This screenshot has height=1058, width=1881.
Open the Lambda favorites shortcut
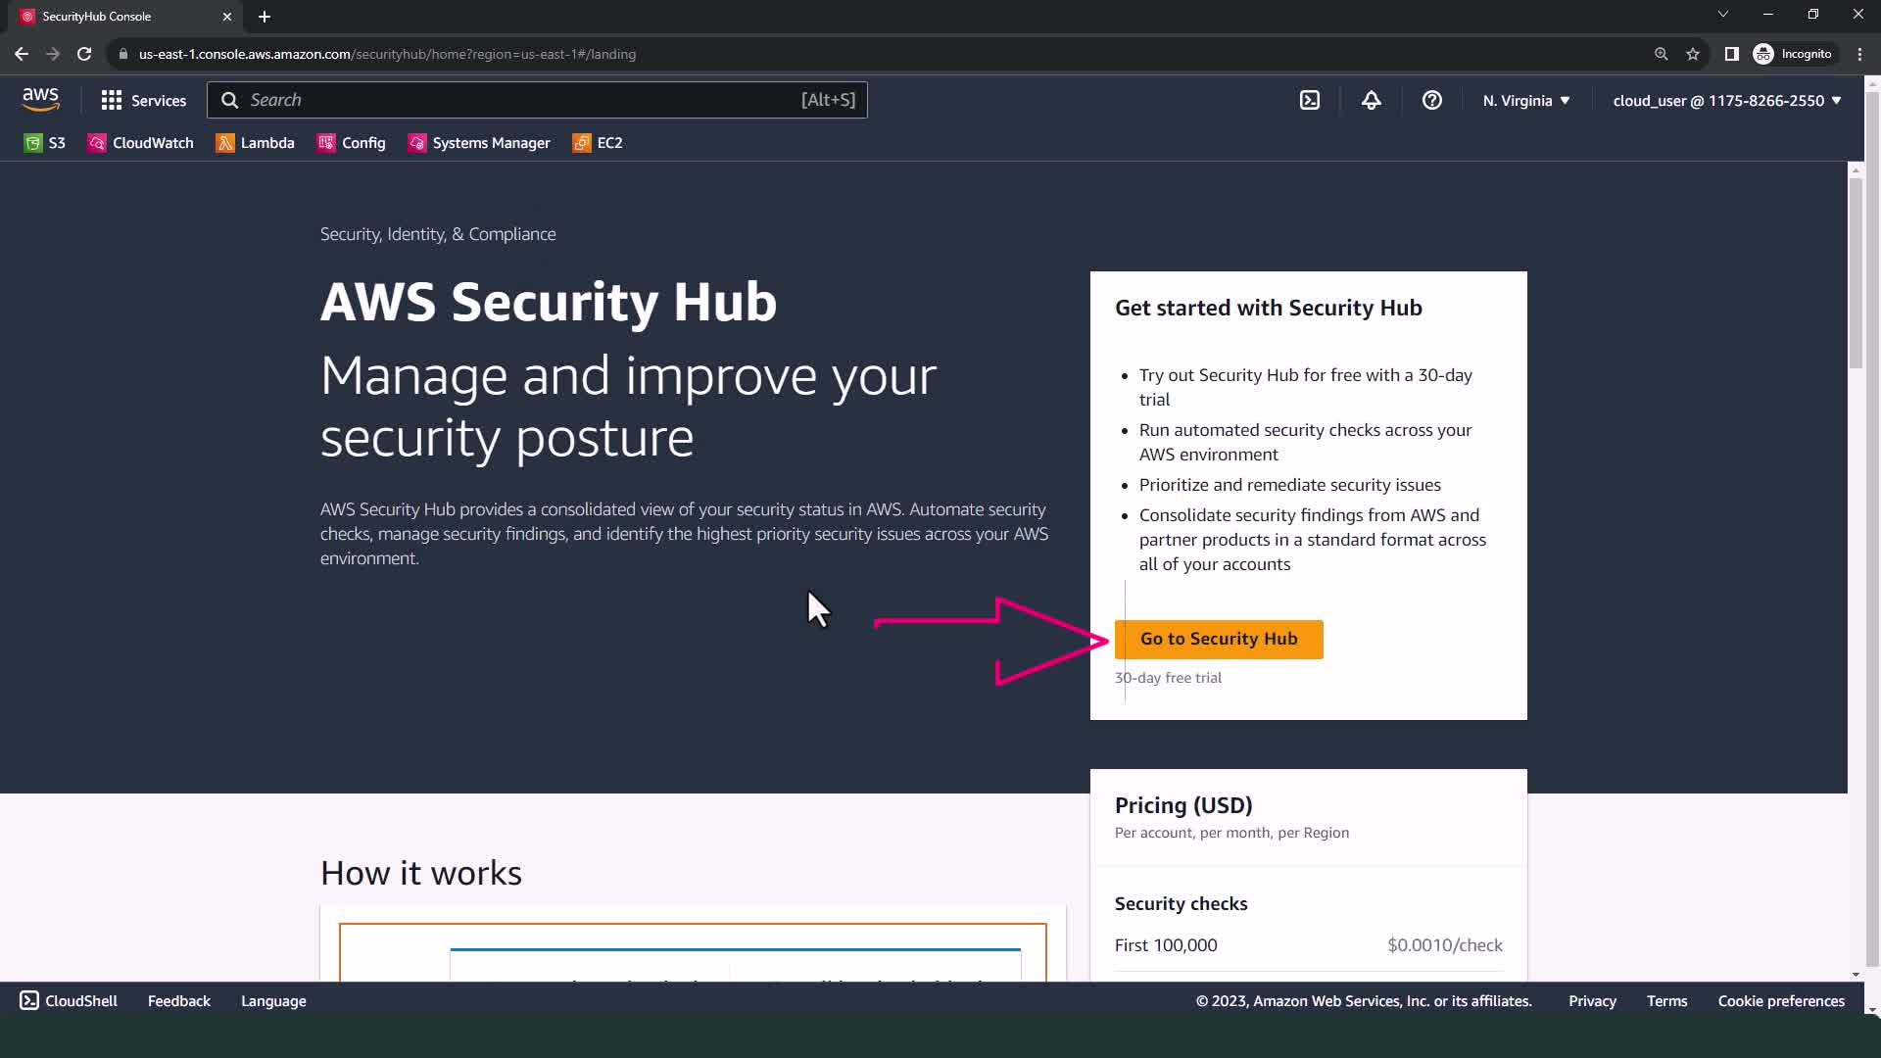click(256, 143)
